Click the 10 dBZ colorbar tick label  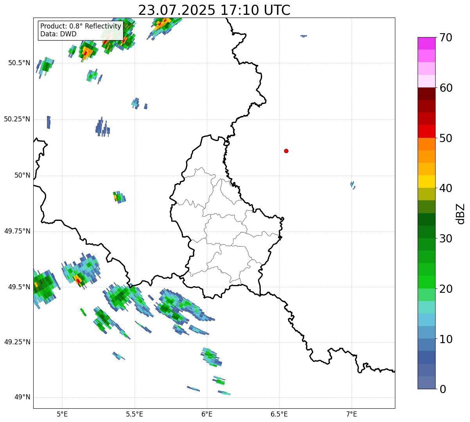(x=446, y=339)
